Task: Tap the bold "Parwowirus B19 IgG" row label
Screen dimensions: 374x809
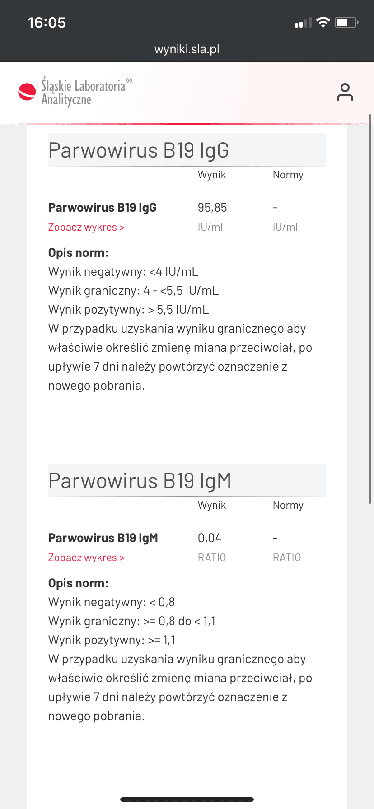Action: click(103, 208)
